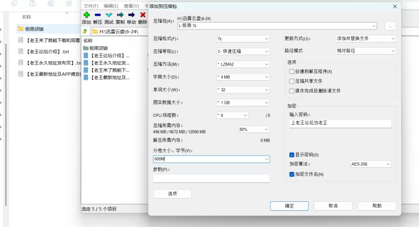Open the 压缩方法 LZMA2 dropdown

243,64
